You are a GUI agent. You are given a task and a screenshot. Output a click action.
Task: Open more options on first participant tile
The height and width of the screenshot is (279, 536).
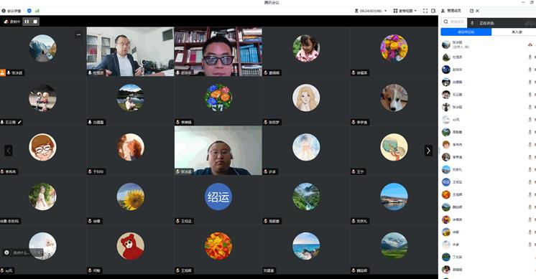pyautogui.click(x=78, y=34)
